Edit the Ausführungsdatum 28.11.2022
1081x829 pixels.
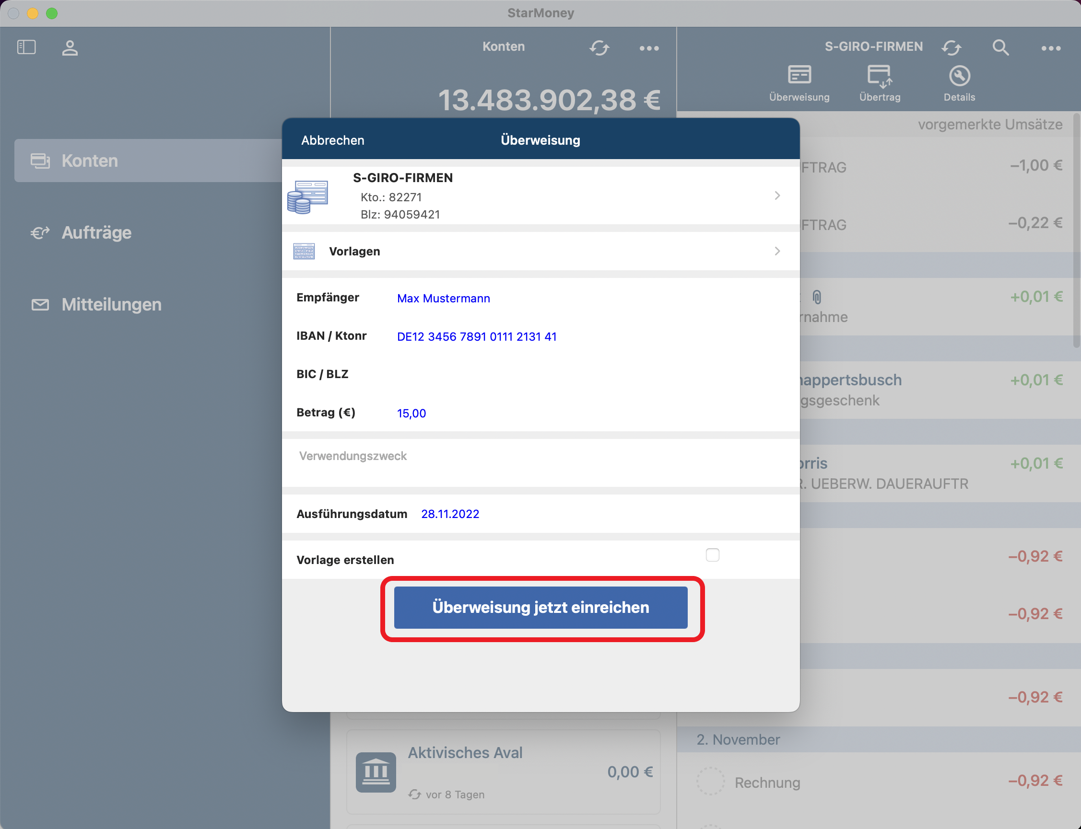point(450,513)
